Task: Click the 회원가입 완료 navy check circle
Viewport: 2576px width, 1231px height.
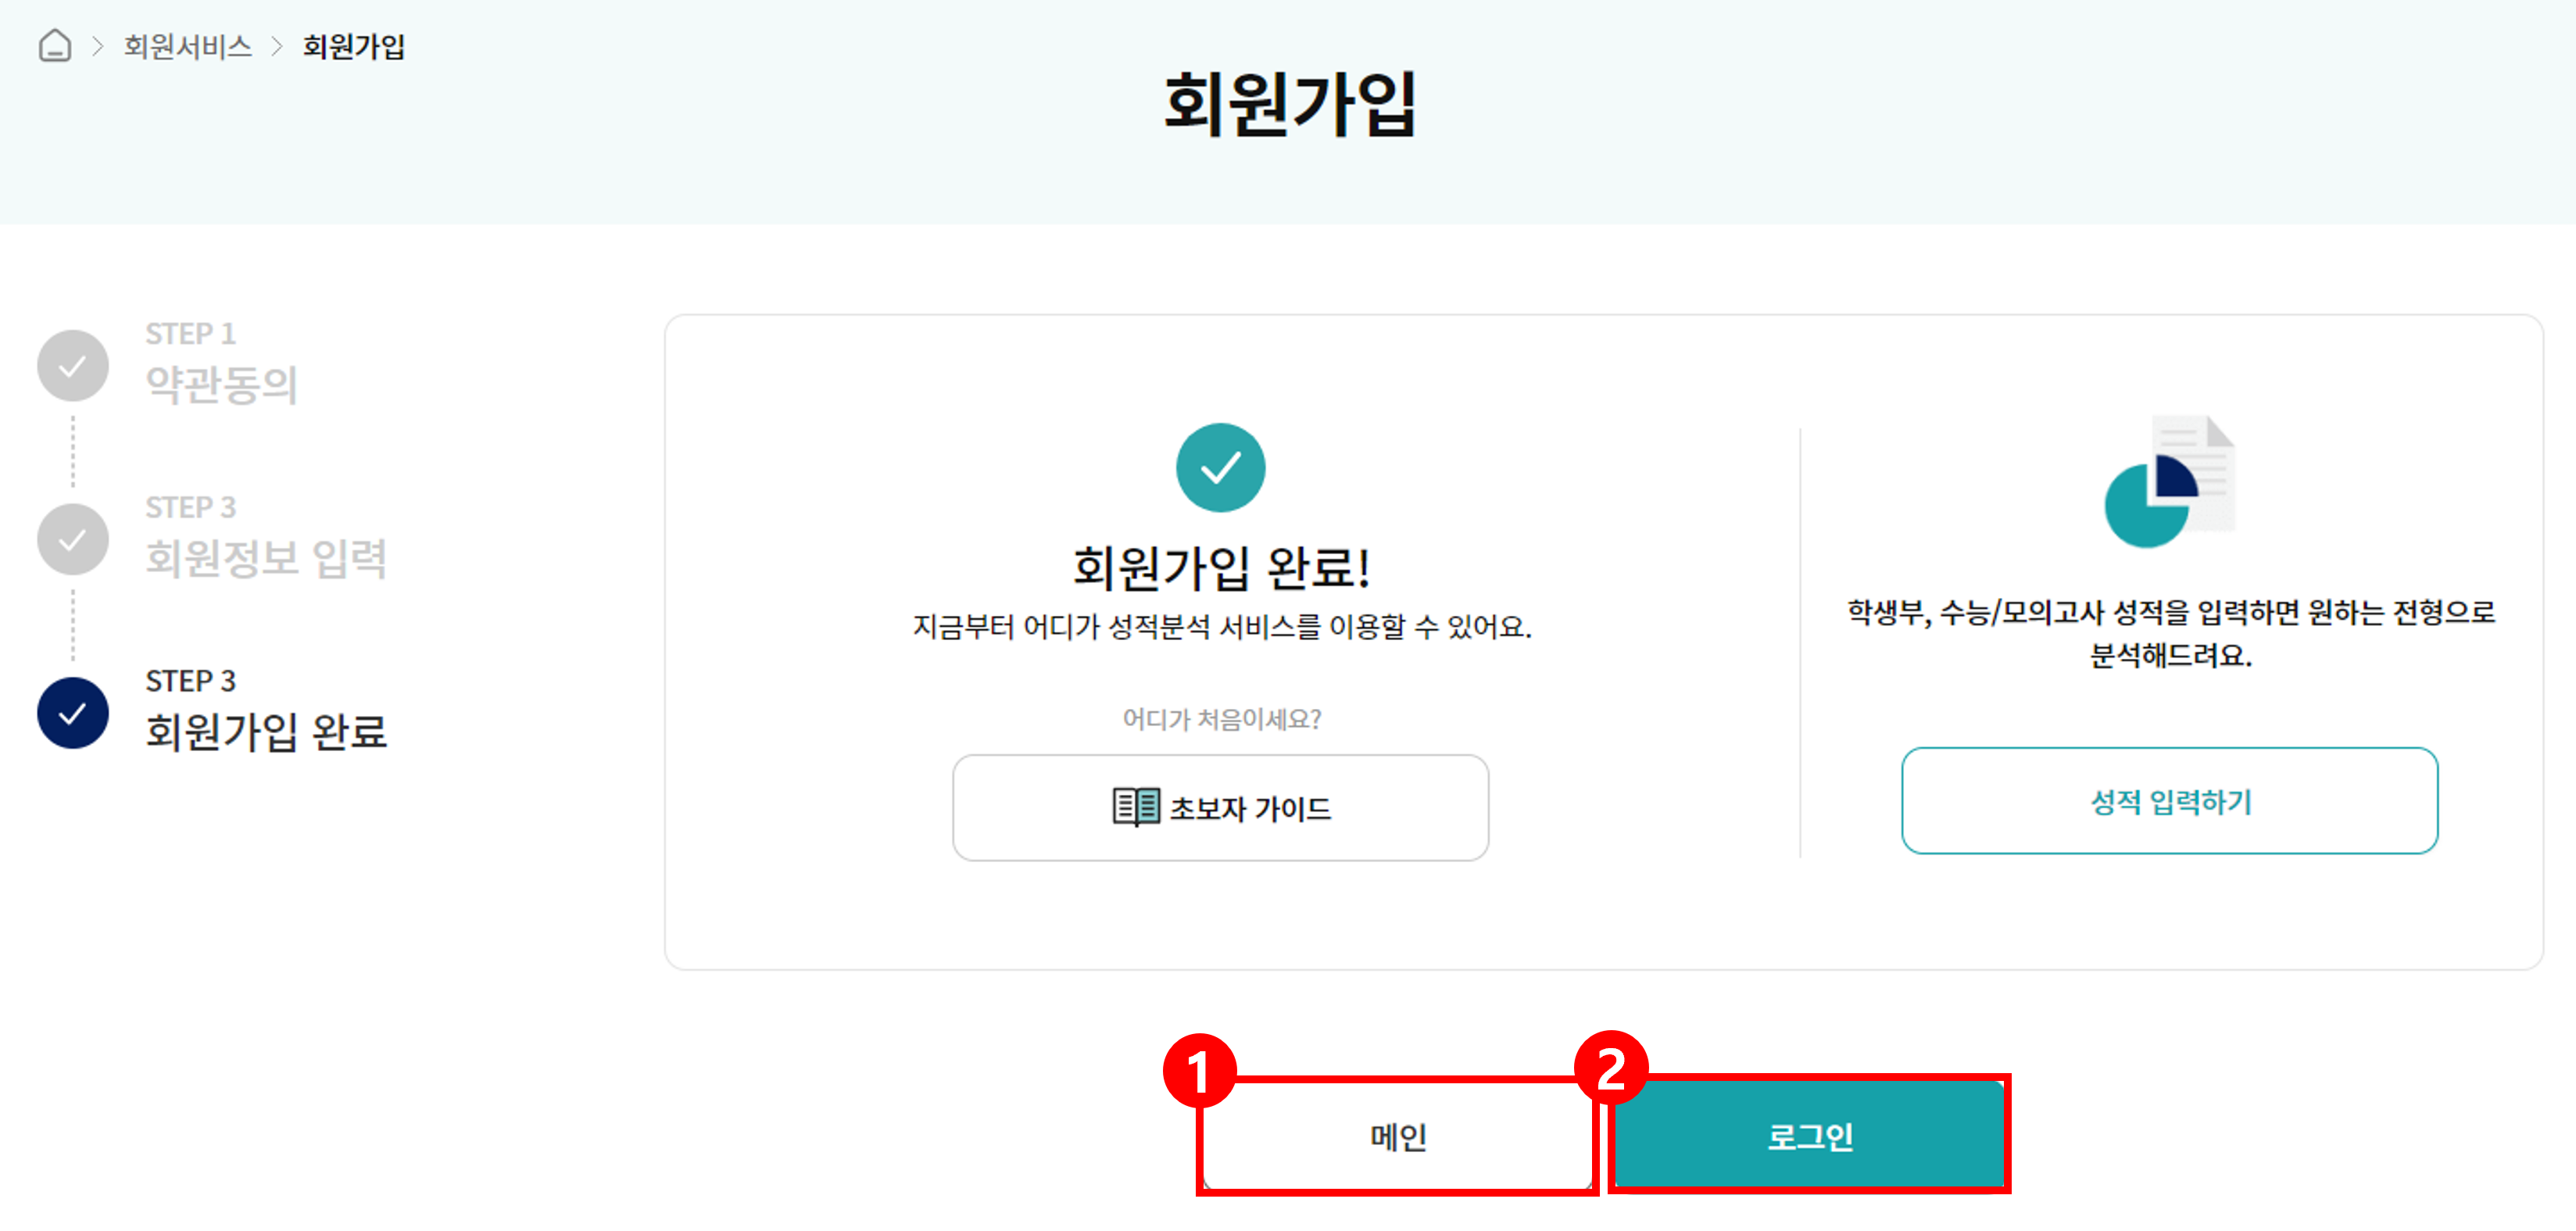Action: (x=73, y=713)
